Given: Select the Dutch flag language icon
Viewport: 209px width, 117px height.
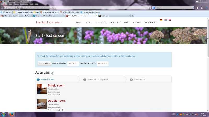Looking at the screenshot, I should [x=165, y=19].
